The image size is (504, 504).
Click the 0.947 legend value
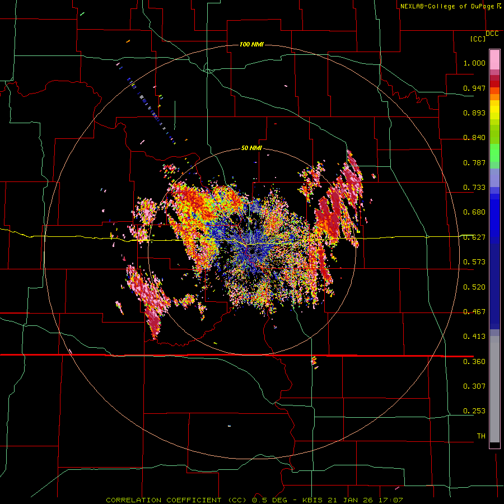tap(474, 88)
